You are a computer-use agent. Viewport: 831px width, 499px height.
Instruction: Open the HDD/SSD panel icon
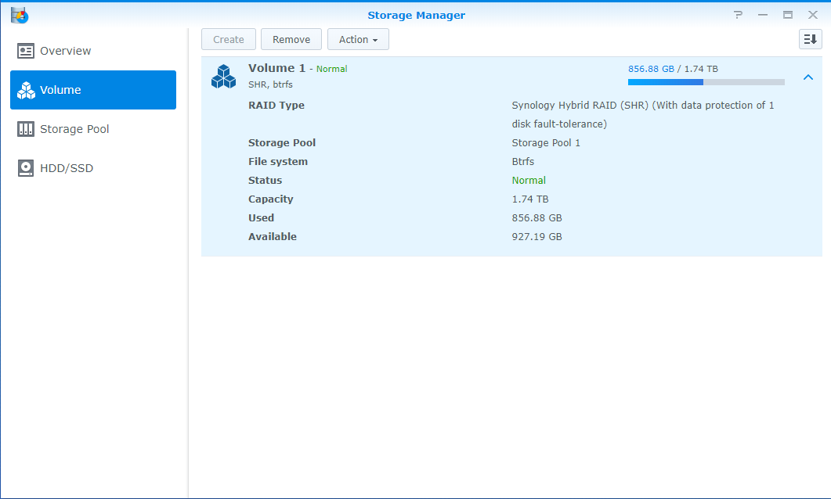pyautogui.click(x=24, y=167)
